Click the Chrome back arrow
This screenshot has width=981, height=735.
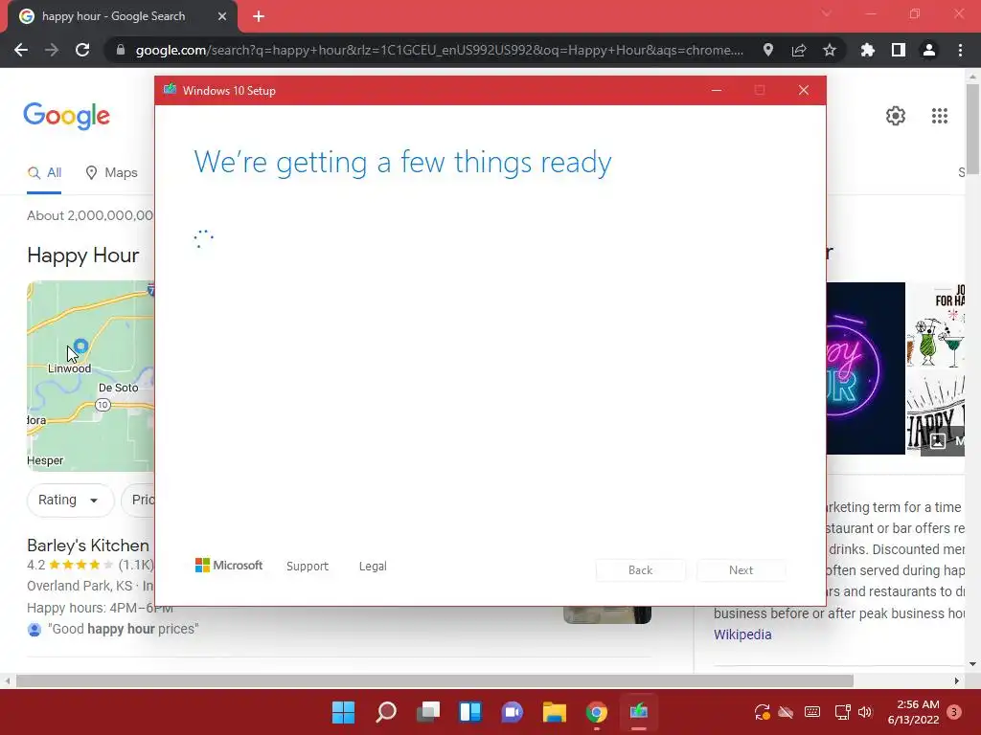(x=21, y=50)
